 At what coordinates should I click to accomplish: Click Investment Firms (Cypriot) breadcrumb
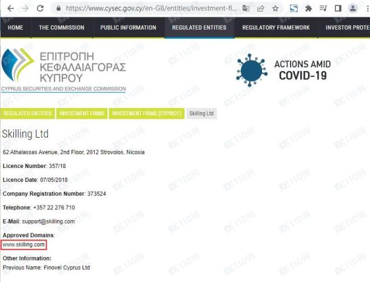click(147, 113)
